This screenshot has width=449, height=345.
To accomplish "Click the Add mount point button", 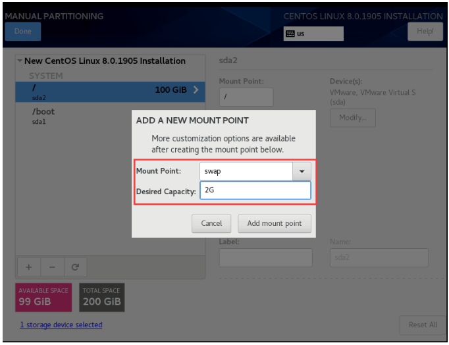I will 274,223.
